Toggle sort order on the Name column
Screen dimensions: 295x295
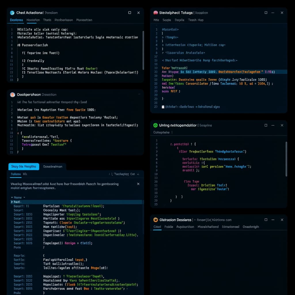[x=11, y=197]
